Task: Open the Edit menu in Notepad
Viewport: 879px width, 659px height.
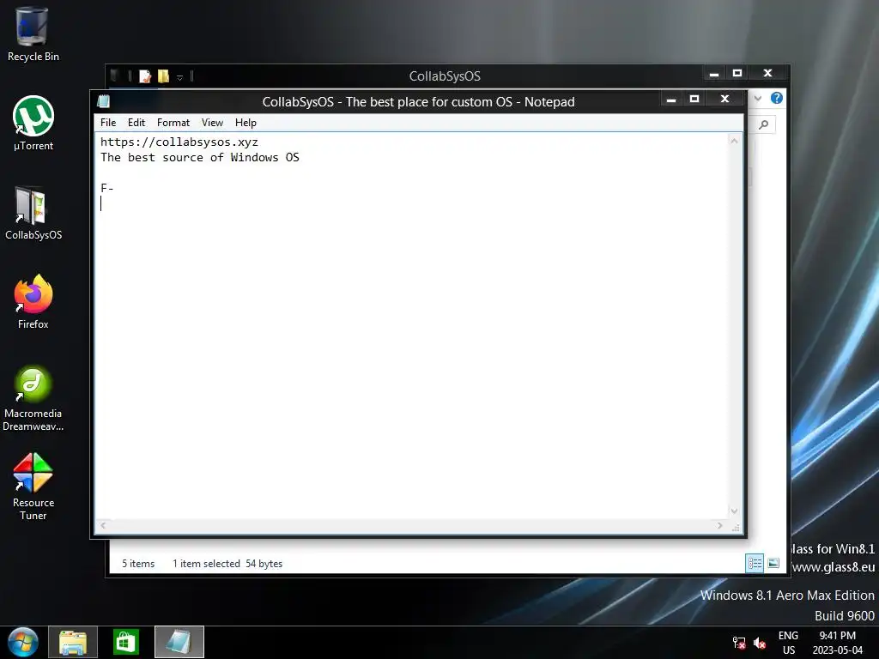Action: coord(136,122)
